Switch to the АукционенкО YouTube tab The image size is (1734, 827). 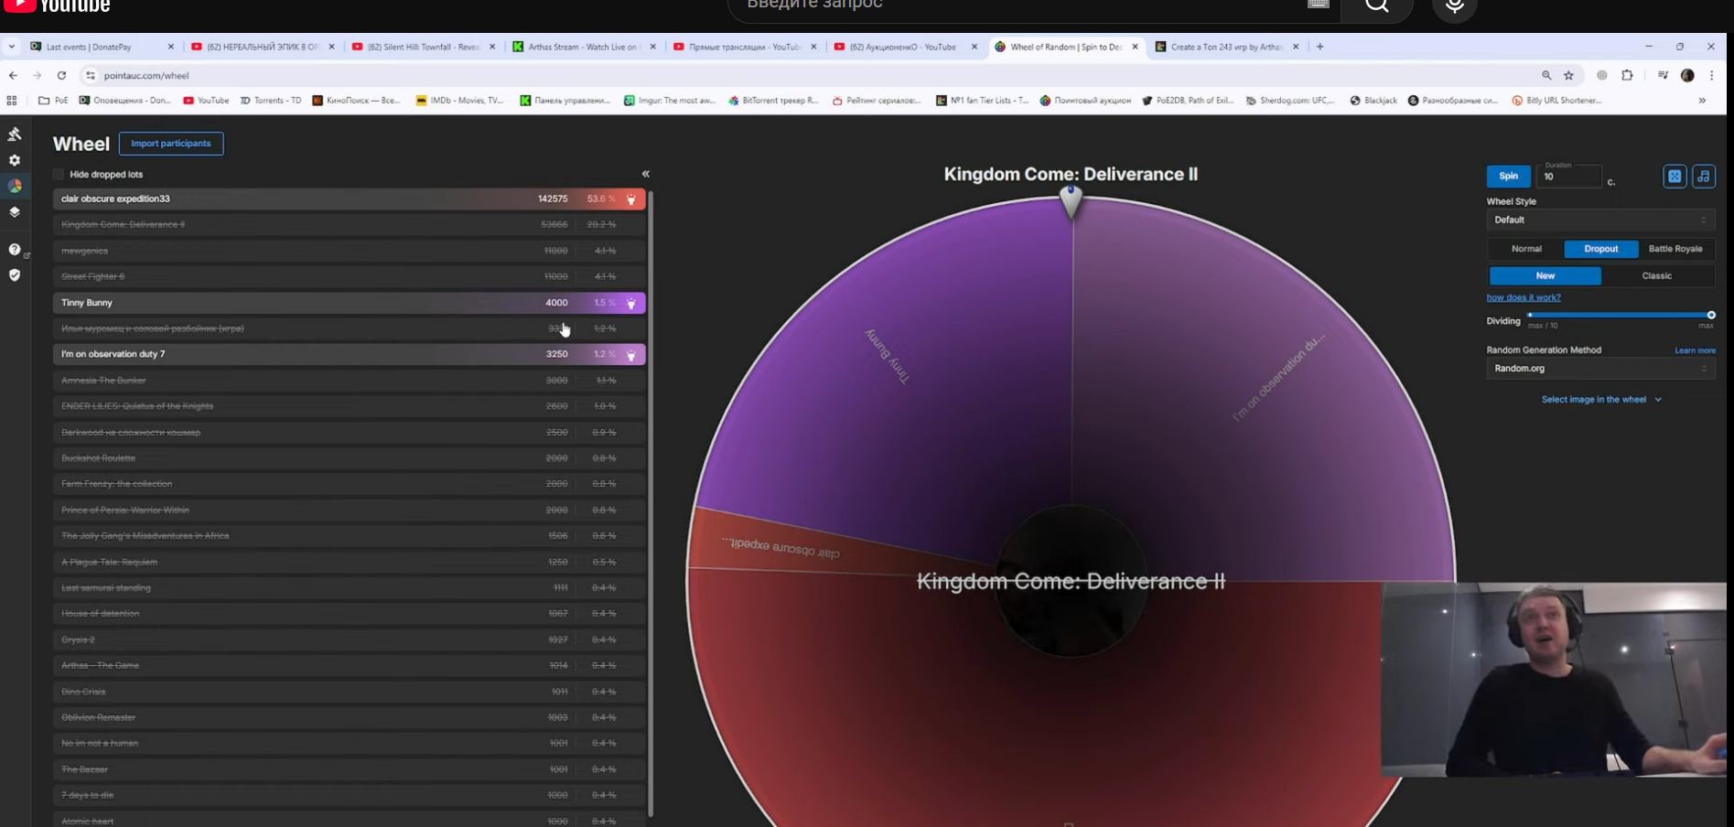coord(906,47)
